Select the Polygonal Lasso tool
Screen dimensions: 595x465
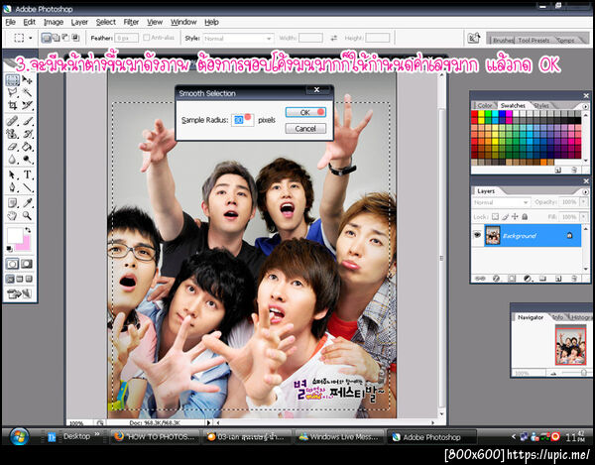tap(13, 92)
